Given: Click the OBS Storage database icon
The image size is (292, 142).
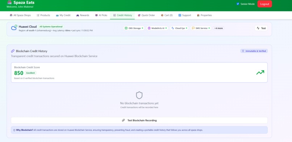Looking at the screenshot, I should [126, 28].
